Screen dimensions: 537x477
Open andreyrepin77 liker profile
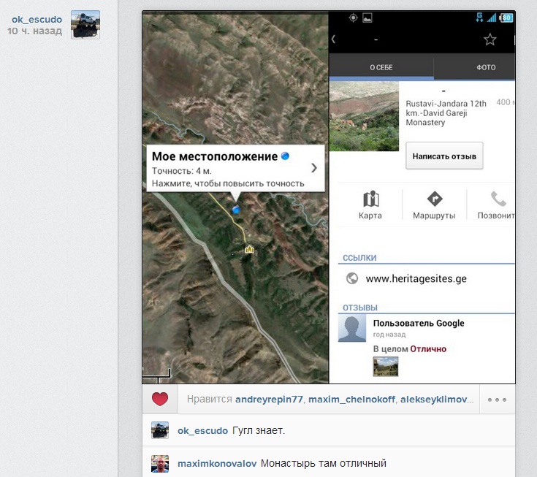pyautogui.click(x=269, y=400)
